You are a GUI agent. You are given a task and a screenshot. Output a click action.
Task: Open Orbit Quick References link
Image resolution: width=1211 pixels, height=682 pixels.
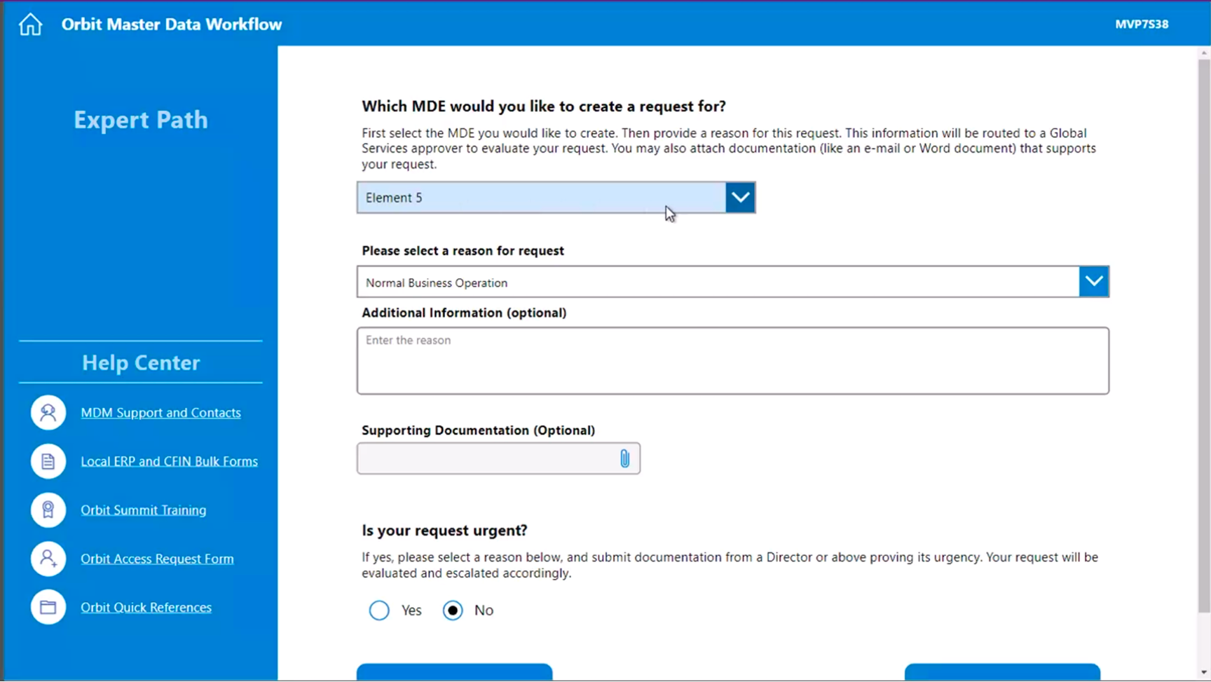tap(146, 608)
